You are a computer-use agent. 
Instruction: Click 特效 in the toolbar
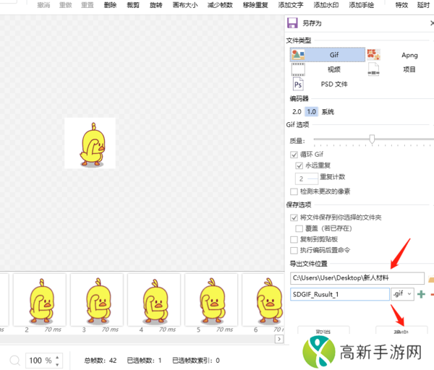tap(401, 5)
